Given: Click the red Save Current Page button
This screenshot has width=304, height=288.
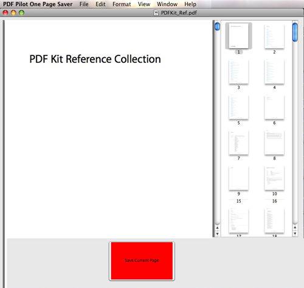Looking at the screenshot, I should click(142, 261).
